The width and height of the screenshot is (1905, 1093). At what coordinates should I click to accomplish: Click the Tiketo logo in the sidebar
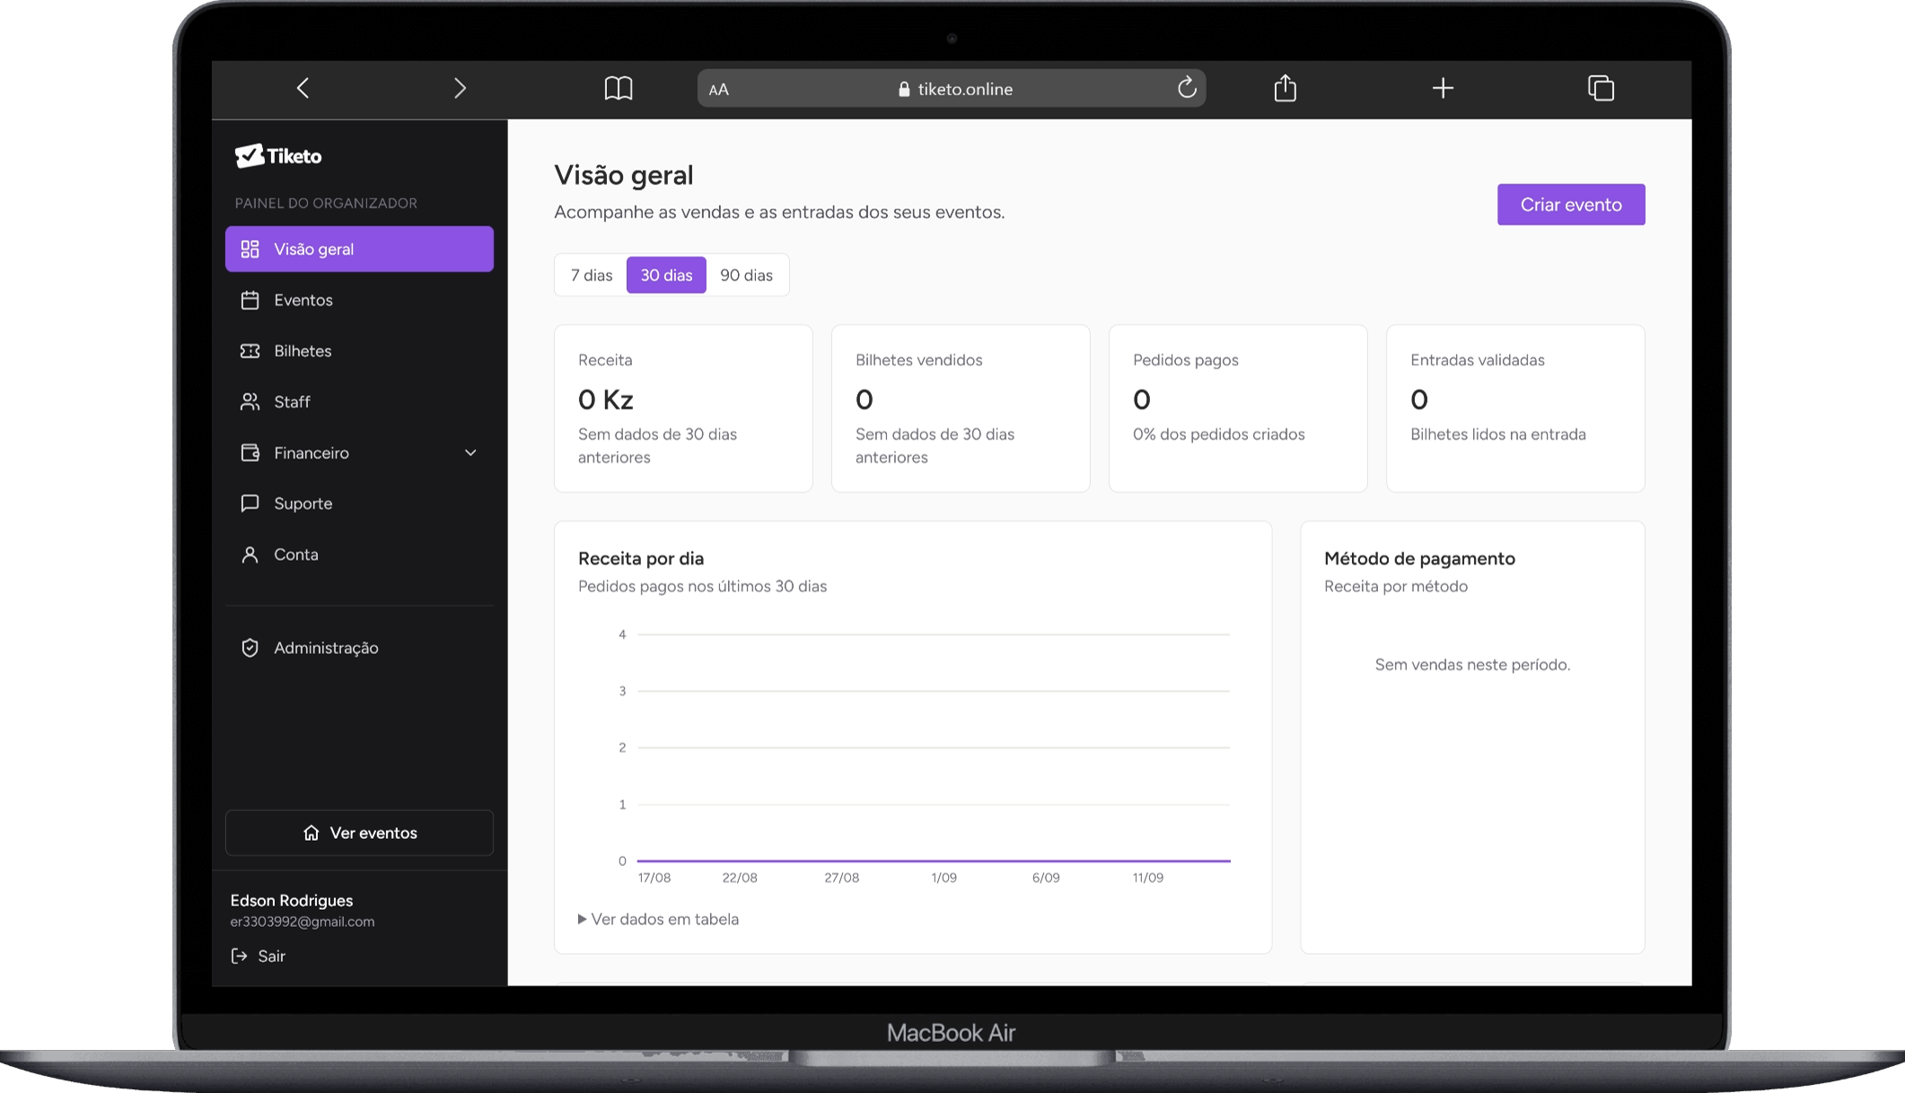click(278, 156)
